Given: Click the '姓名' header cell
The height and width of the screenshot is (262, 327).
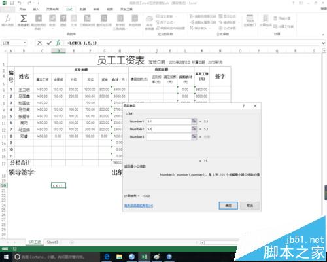Looking at the screenshot, I should tap(24, 76).
